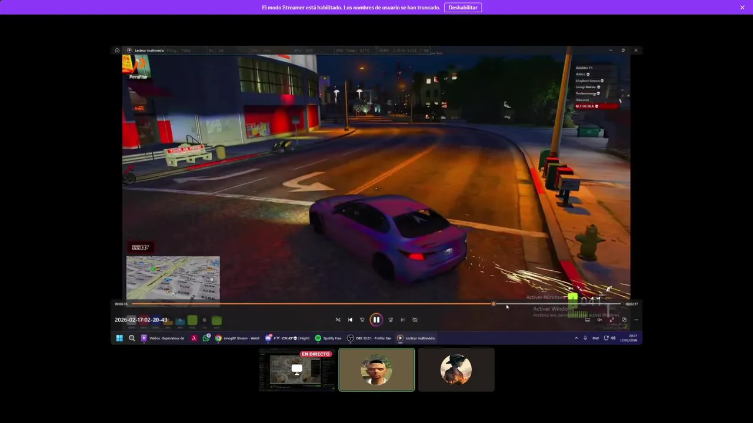Image resolution: width=753 pixels, height=423 pixels.
Task: Click elapsed time 00:06:35 label
Action: click(x=121, y=304)
